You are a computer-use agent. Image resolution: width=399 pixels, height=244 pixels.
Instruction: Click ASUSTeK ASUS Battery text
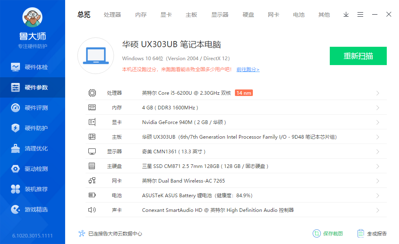tap(197, 196)
